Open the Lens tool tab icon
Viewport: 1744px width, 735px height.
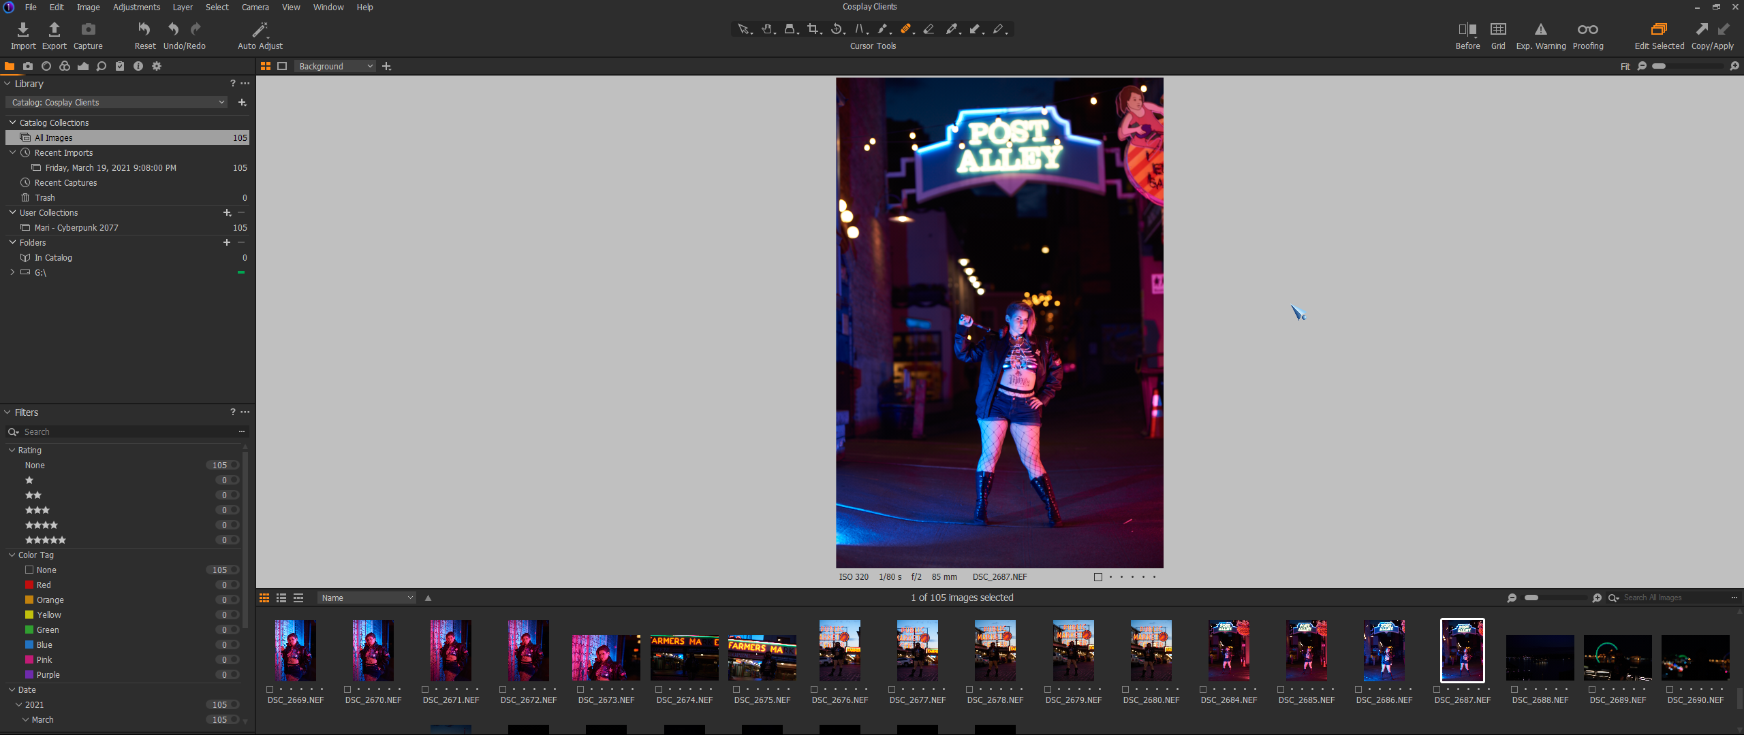(x=46, y=66)
